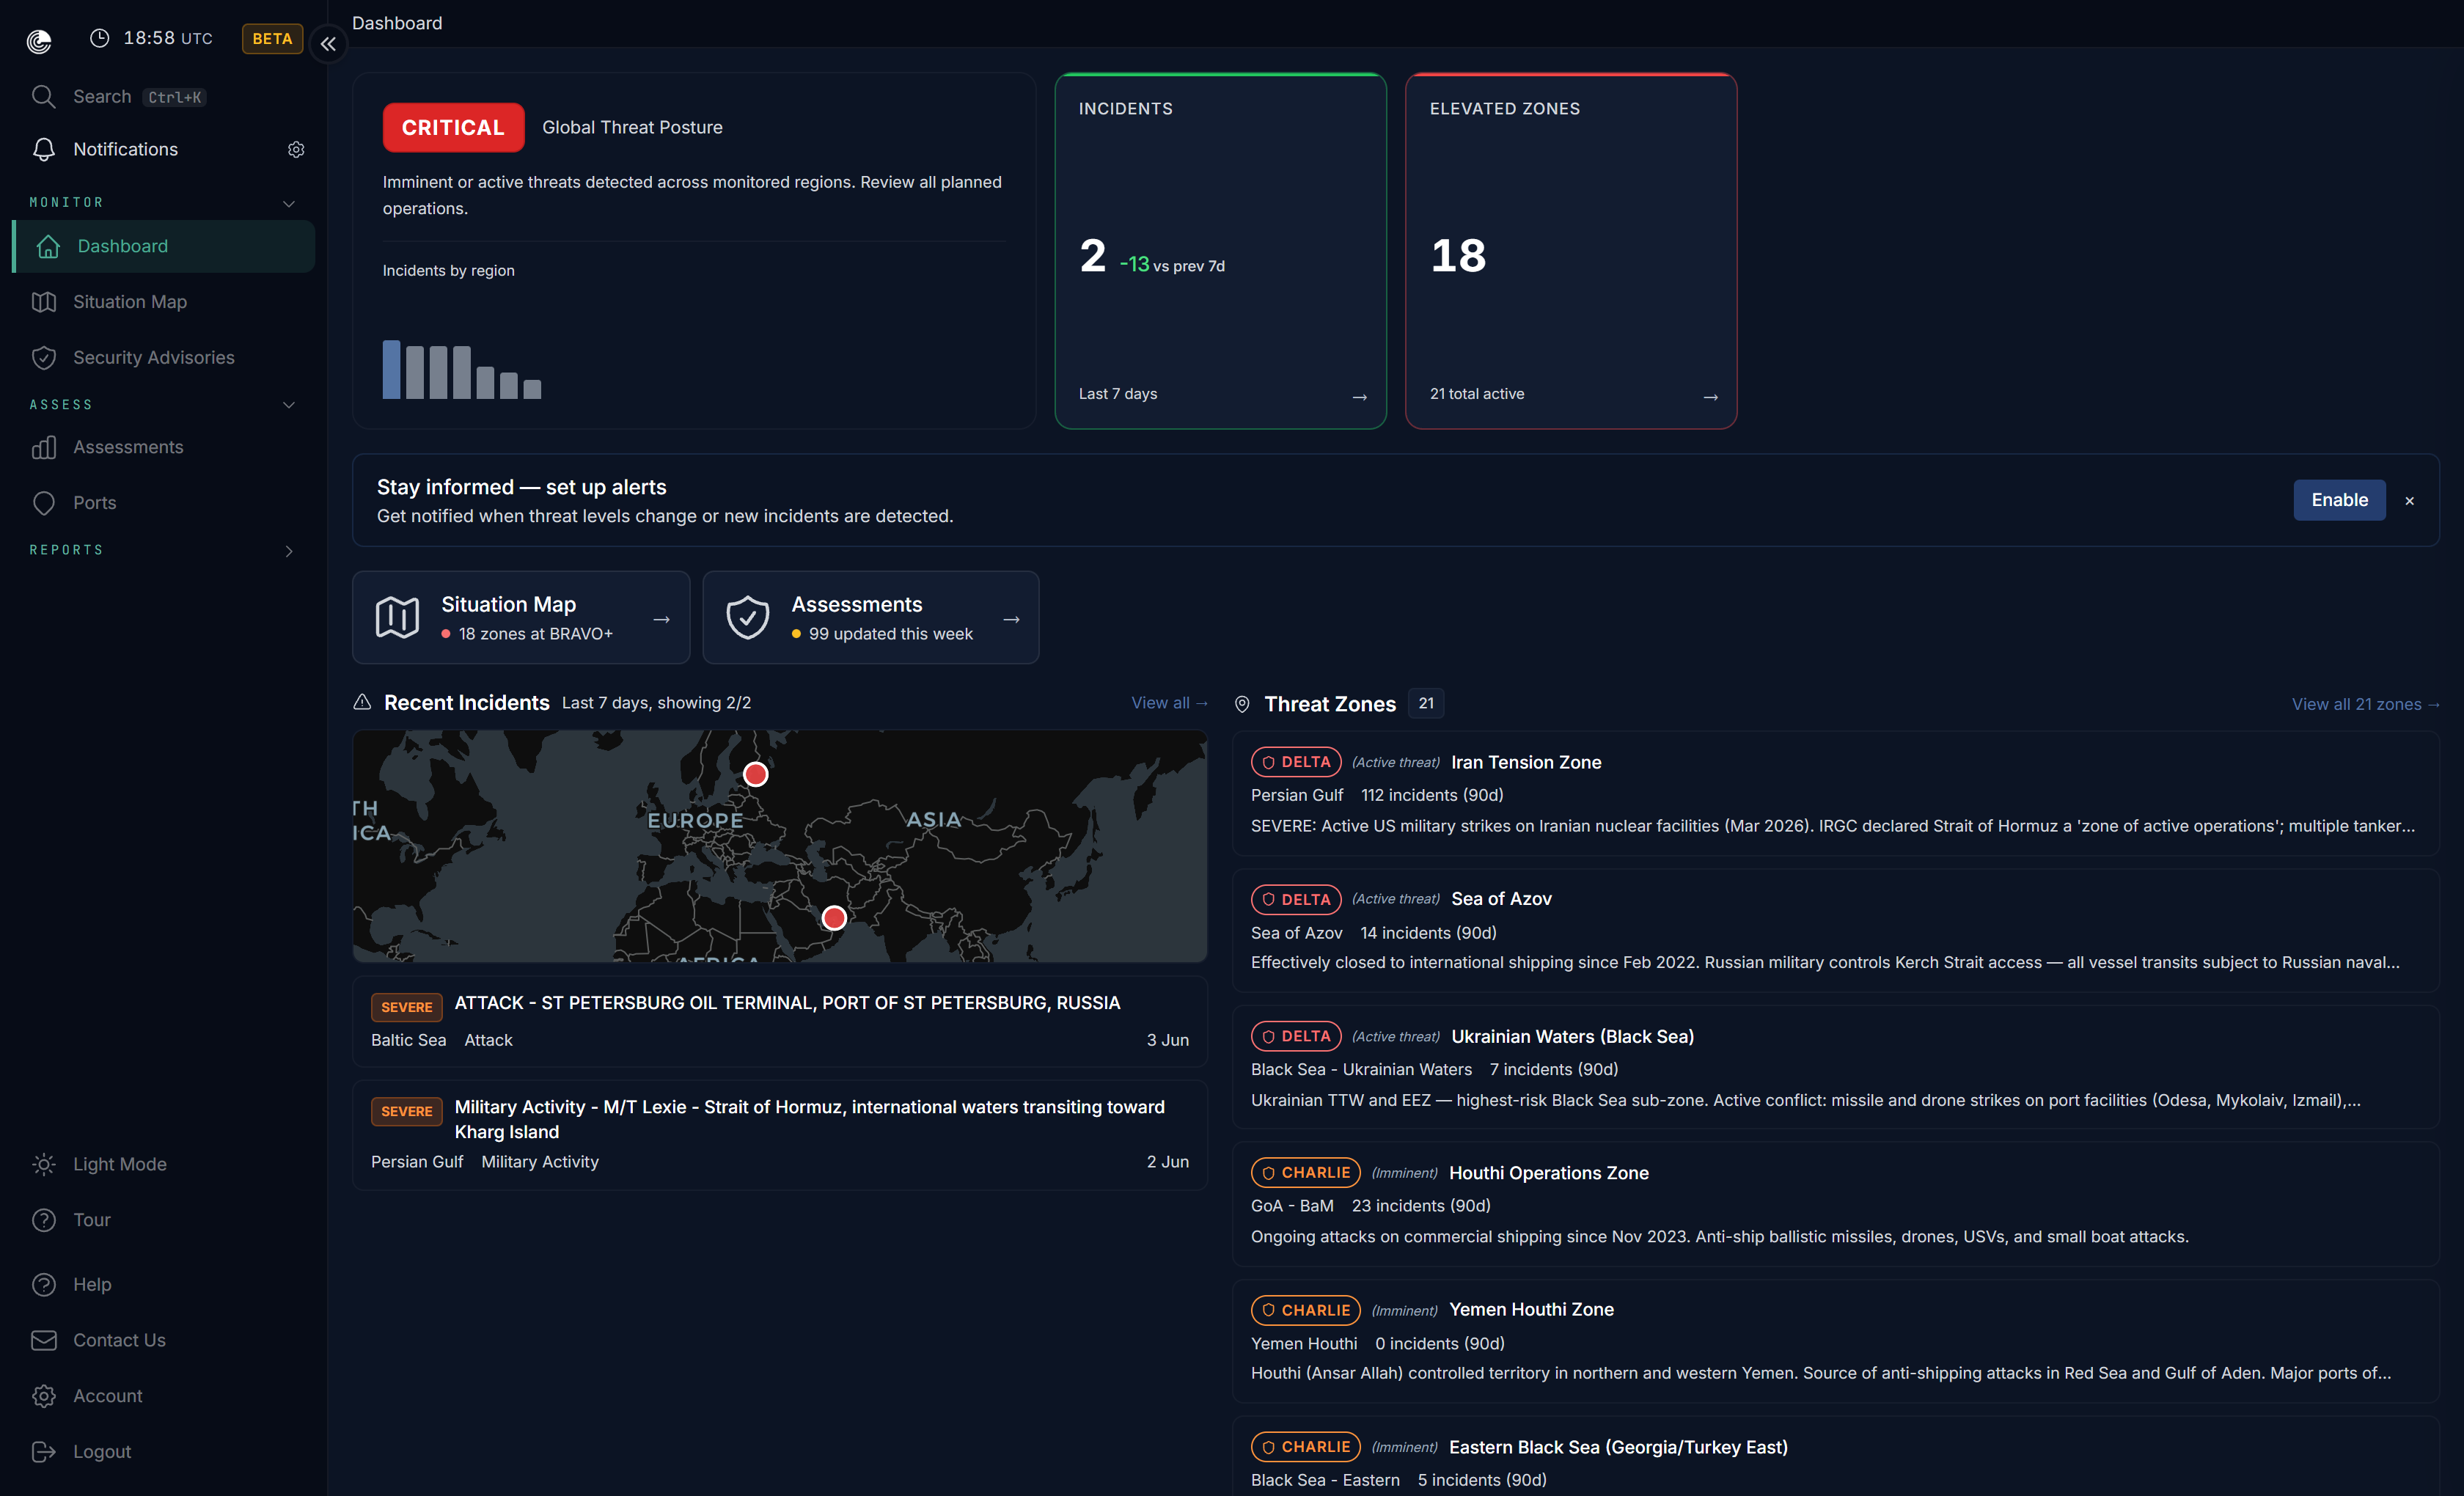This screenshot has height=1496, width=2464.
Task: Click the map icon on Situation Map card
Action: 397,617
